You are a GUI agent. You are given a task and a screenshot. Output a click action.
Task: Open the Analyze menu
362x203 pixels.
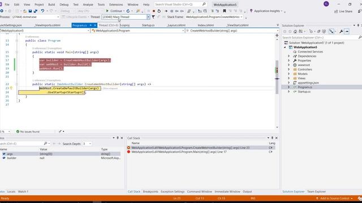tap(88, 5)
